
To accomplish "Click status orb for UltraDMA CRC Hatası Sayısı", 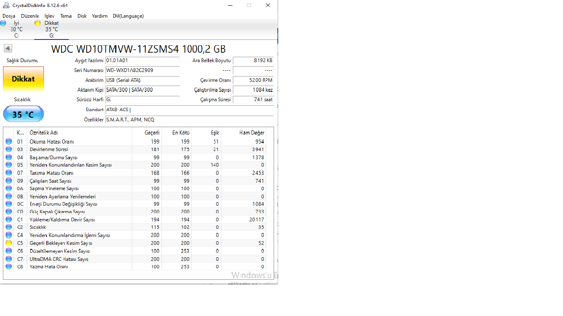I will coord(9,259).
